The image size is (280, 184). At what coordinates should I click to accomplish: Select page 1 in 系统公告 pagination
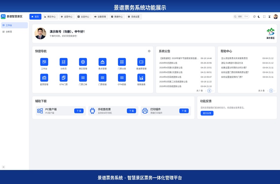[x=209, y=91]
